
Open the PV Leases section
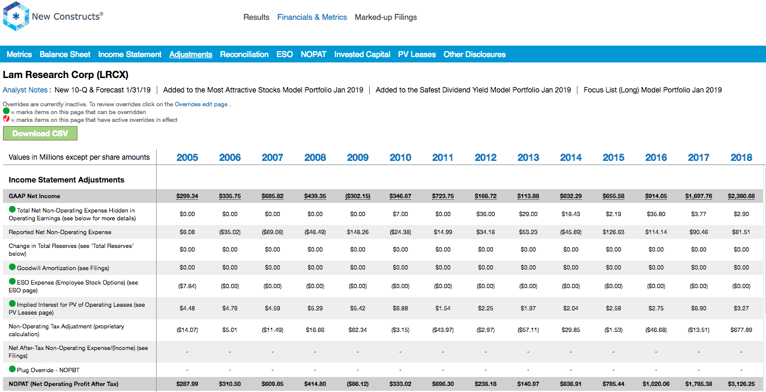[417, 54]
